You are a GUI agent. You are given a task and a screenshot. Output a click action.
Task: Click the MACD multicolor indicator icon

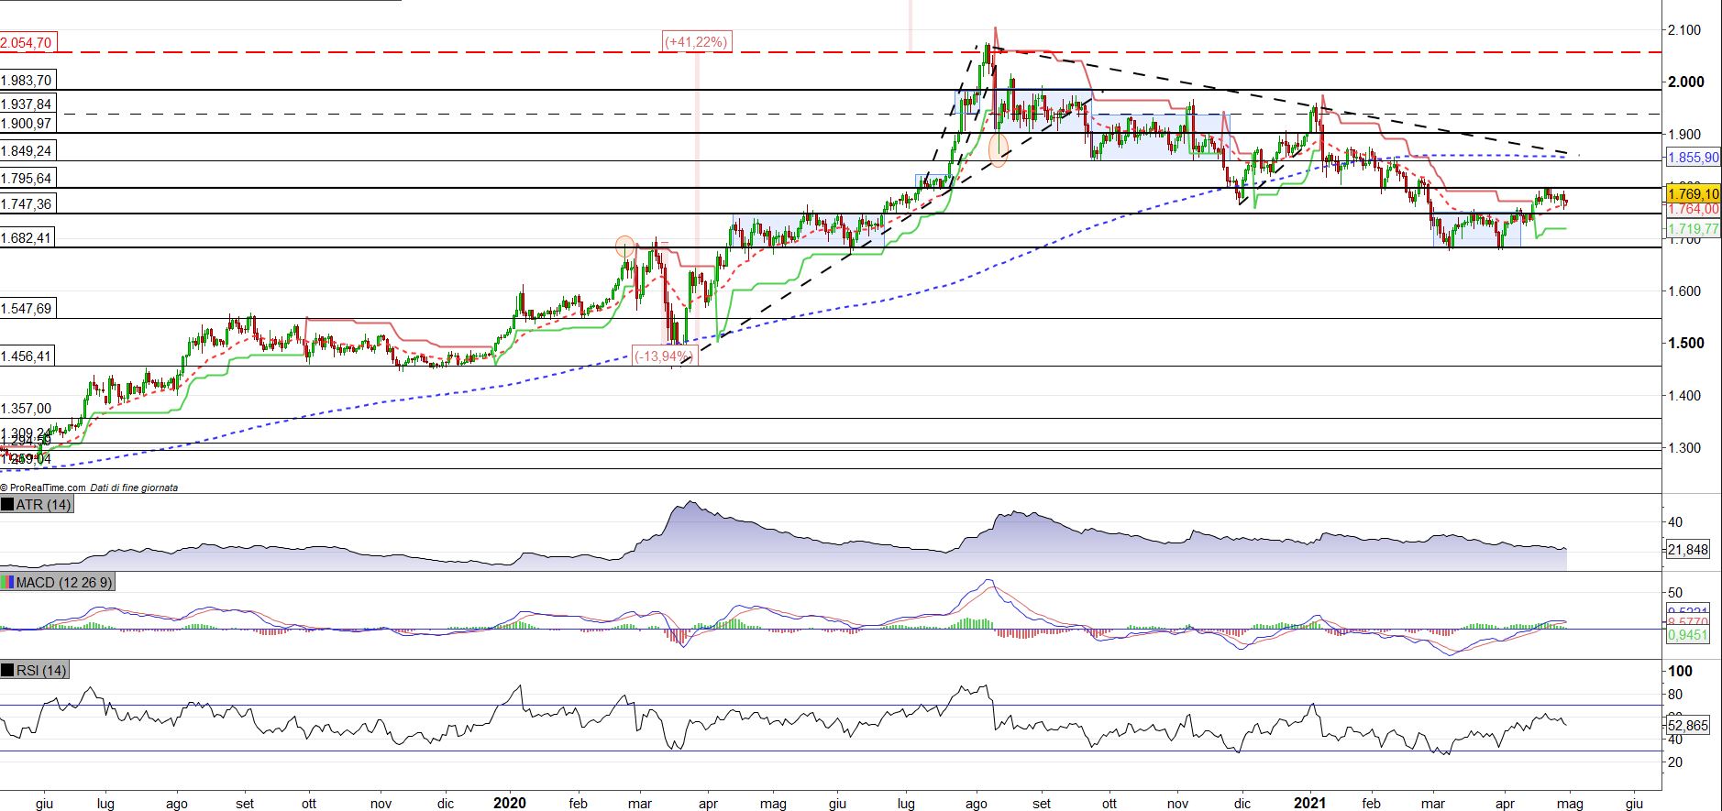pos(8,583)
